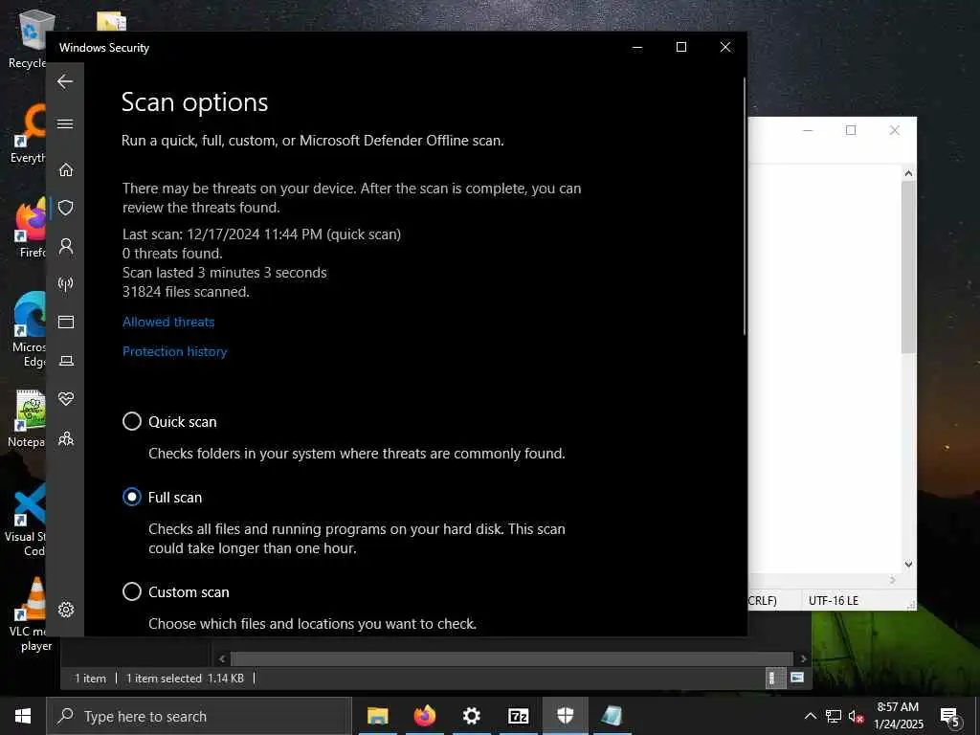
Task: Open File Explorer from the taskbar
Action: point(377,716)
